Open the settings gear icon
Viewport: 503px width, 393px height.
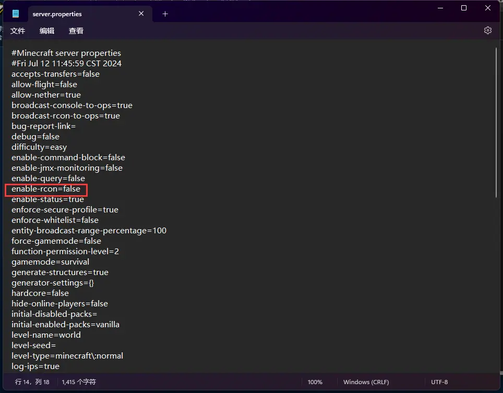(x=488, y=30)
